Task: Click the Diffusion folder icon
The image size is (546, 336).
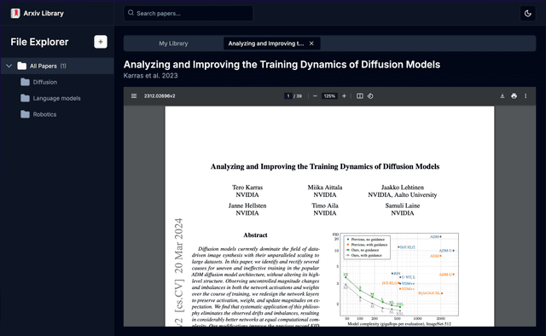Action: (x=25, y=82)
